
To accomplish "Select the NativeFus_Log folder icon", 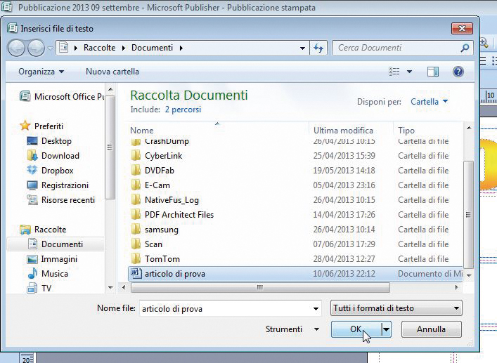I will (x=136, y=200).
